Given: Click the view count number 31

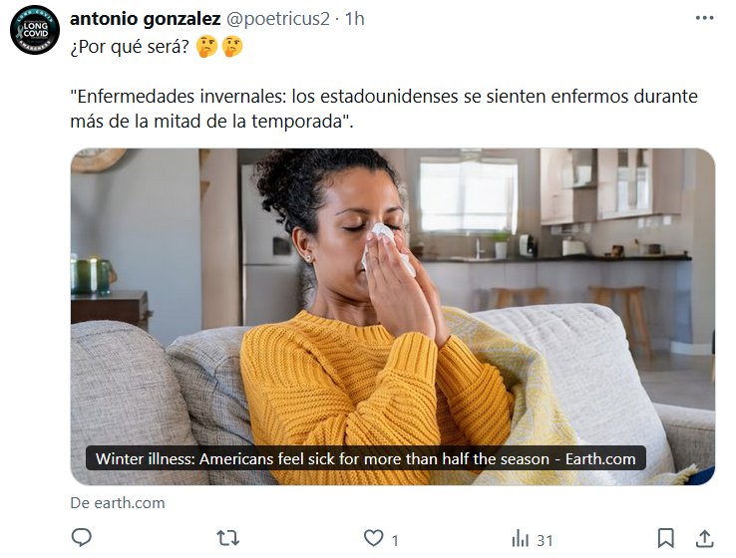Looking at the screenshot, I should point(545,541).
